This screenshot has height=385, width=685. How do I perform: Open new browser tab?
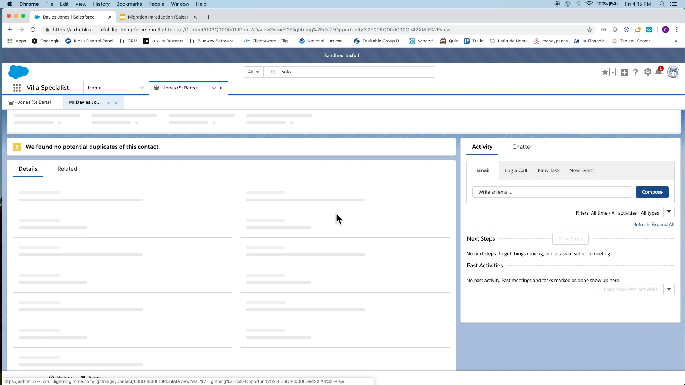tap(209, 17)
